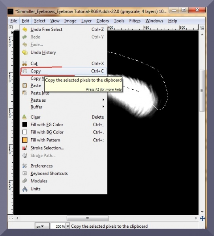The image size is (214, 236).
Task: Click the Paste clipboard icon
Action: (x=24, y=85)
